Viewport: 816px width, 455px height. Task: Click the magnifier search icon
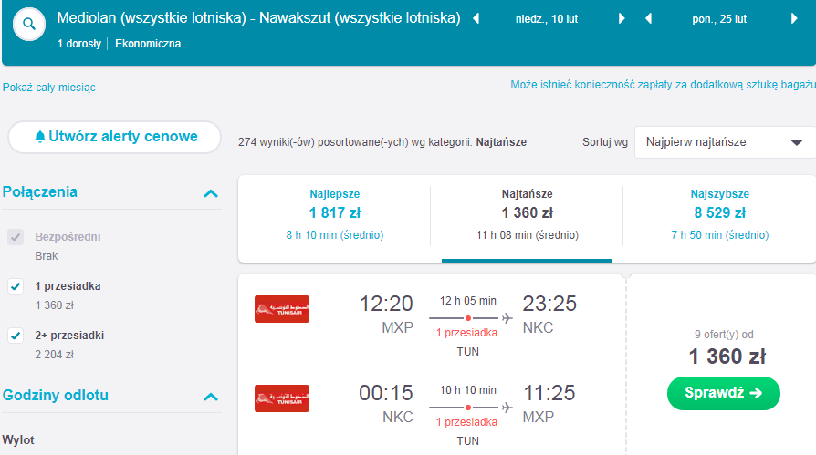coord(29,24)
